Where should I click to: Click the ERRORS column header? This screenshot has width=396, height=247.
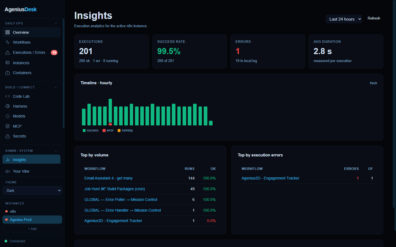coord(351,169)
